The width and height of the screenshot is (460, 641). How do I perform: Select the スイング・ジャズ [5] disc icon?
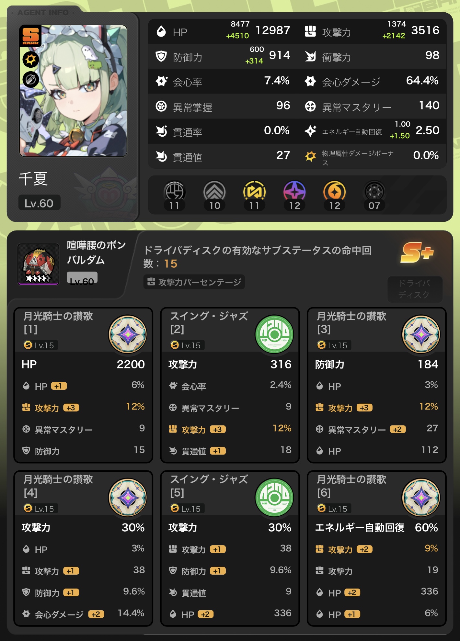[x=274, y=498]
